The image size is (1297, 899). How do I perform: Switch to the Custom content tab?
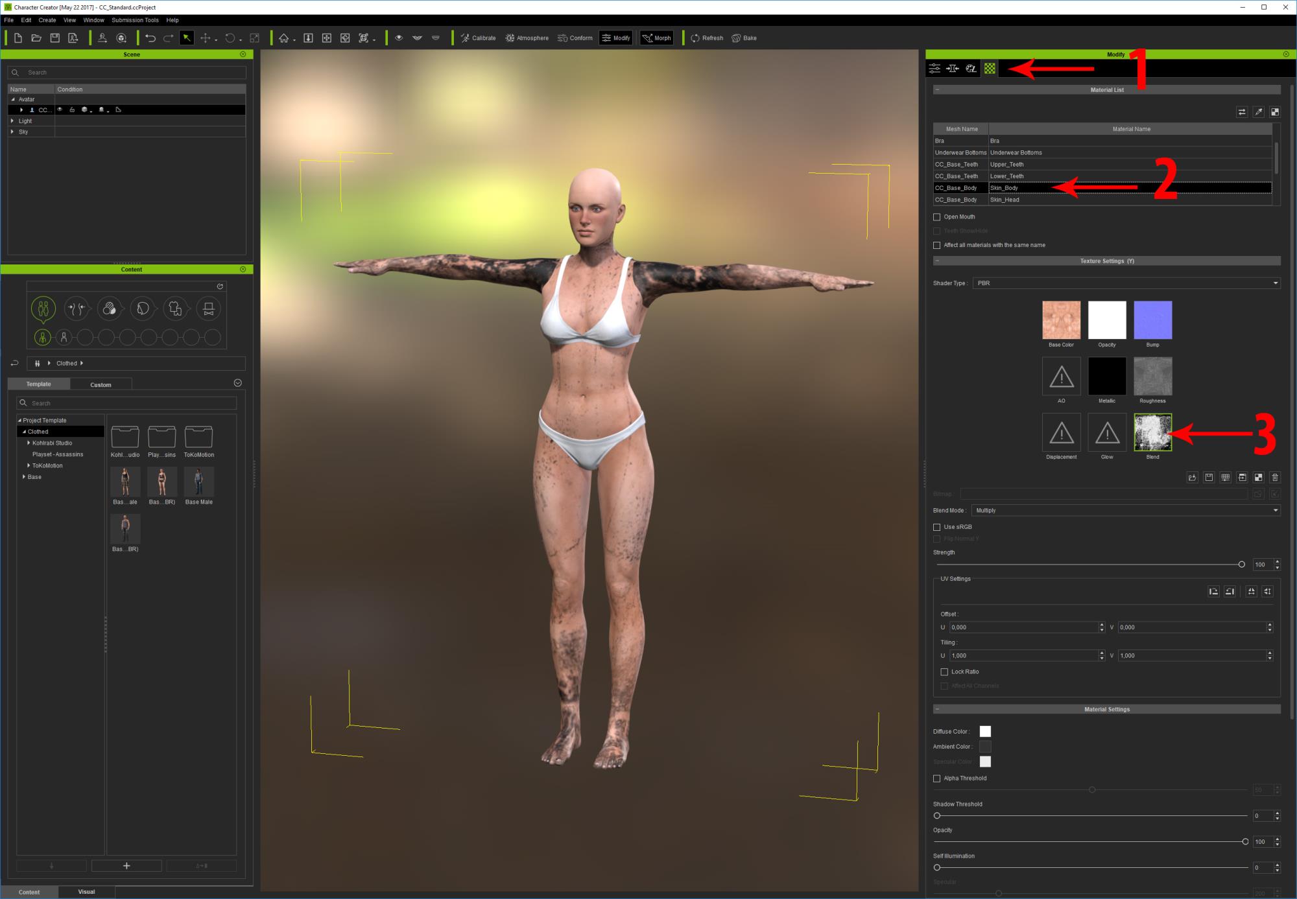[101, 384]
